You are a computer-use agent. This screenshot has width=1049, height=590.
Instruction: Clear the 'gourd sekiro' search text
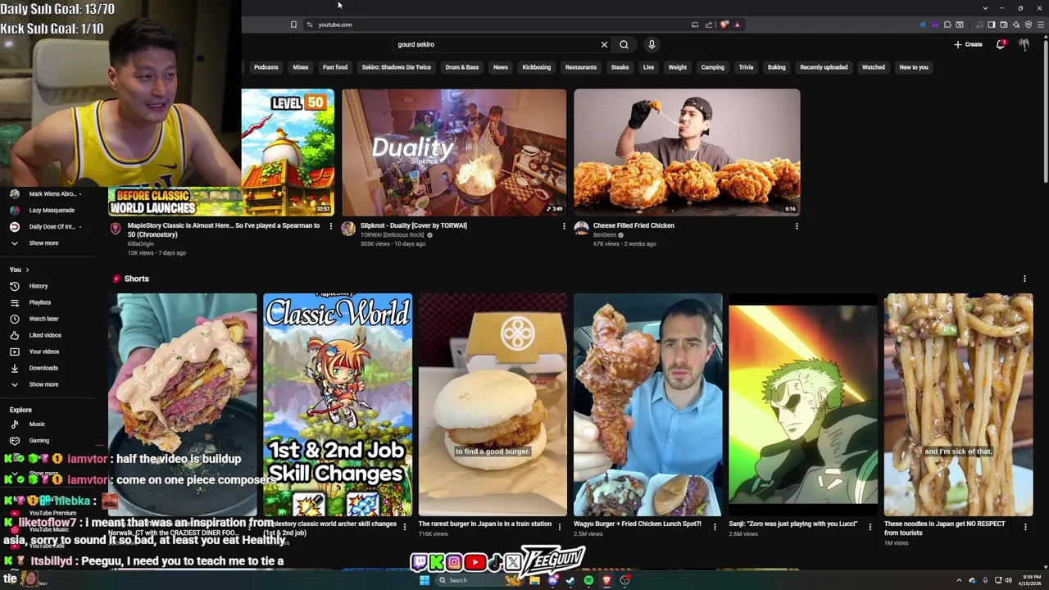(604, 44)
